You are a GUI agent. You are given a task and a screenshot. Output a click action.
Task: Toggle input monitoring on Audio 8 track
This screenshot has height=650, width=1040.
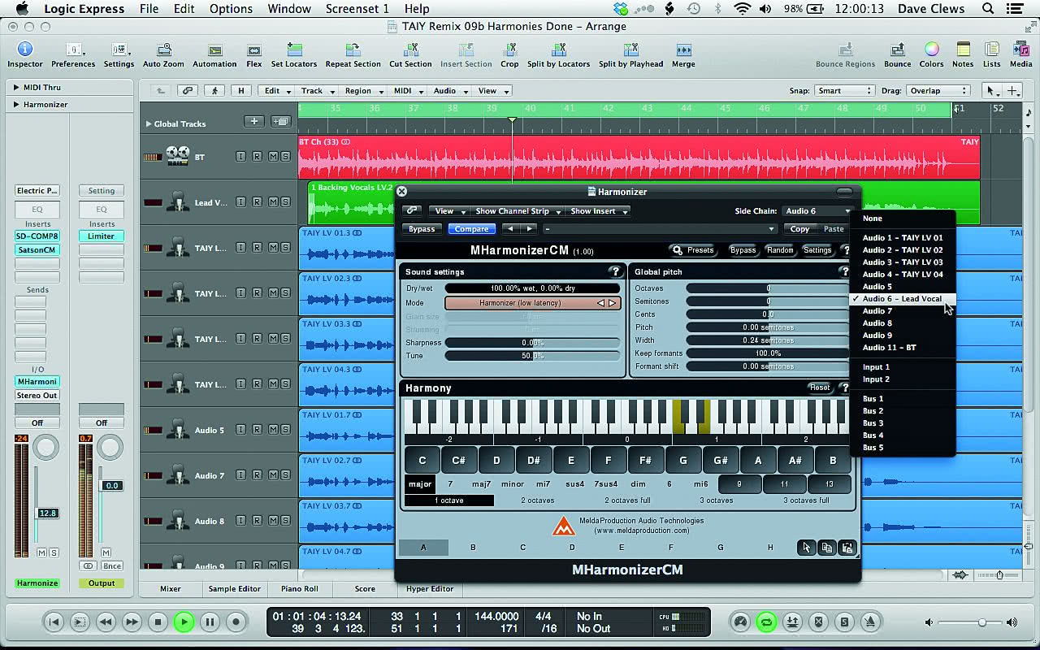pos(241,521)
